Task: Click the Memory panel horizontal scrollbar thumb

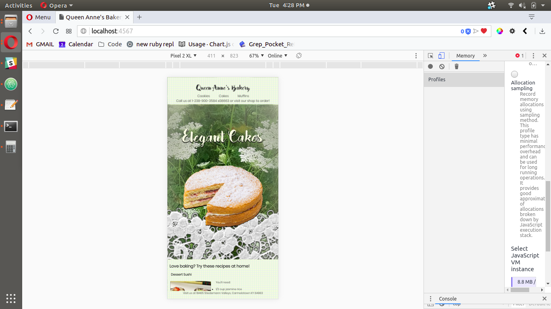Action: [x=520, y=290]
